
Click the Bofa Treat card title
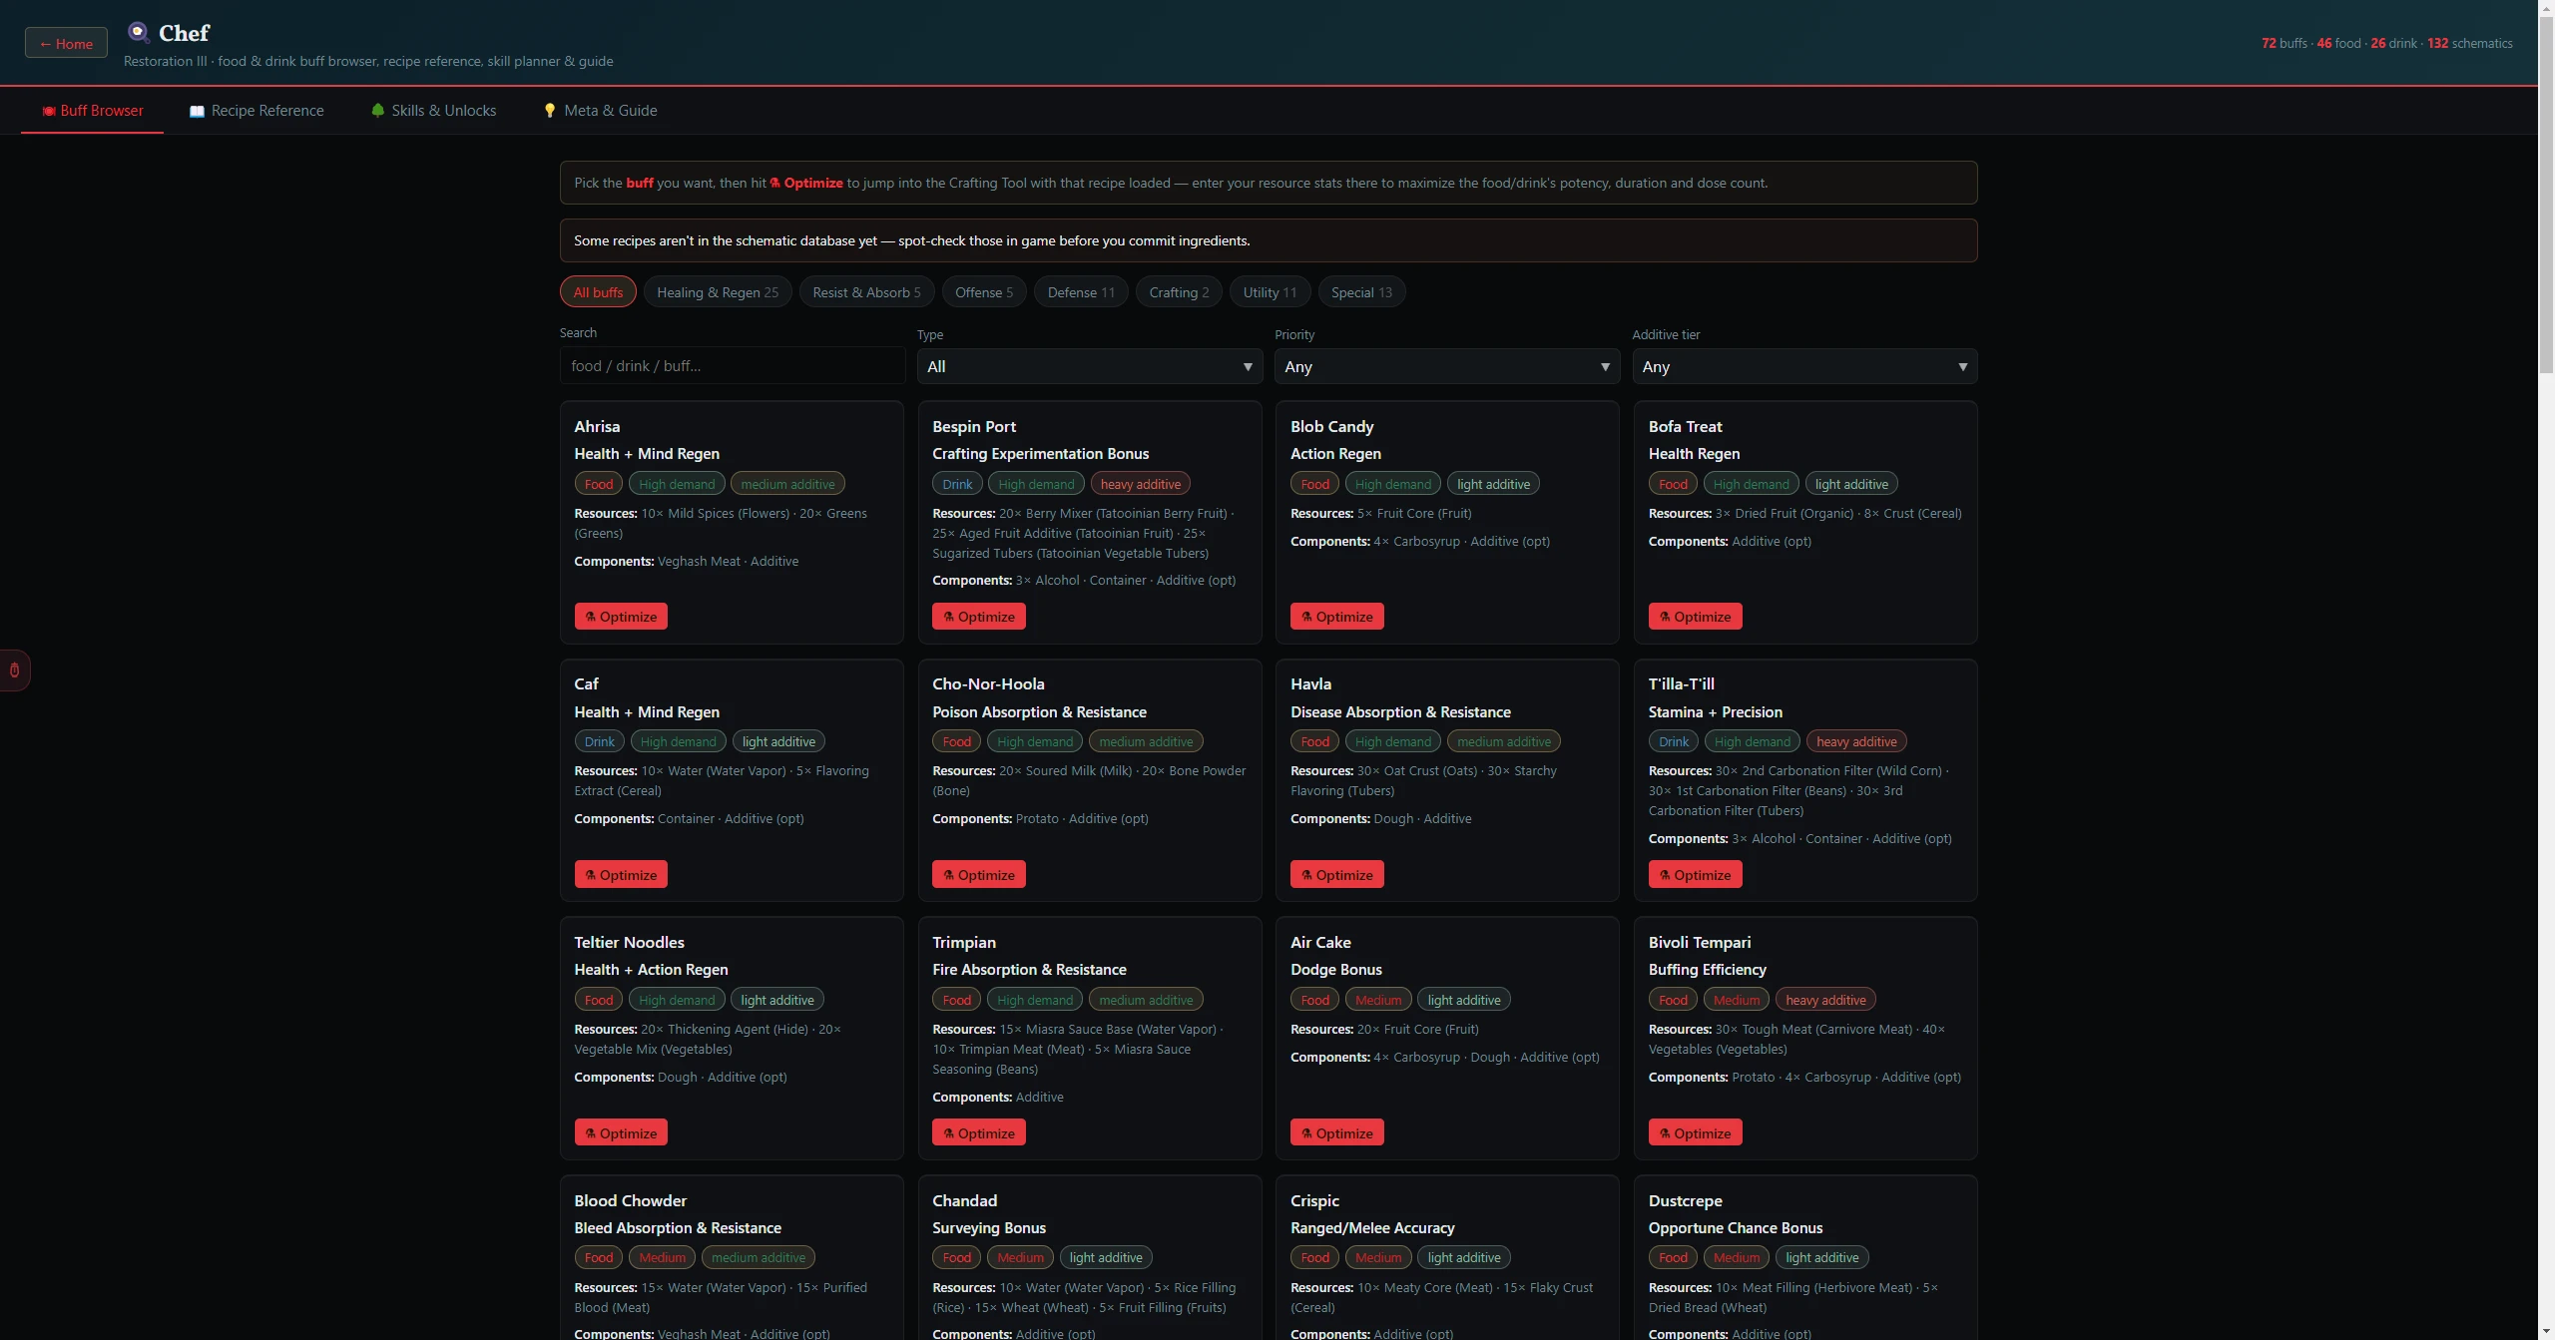pyautogui.click(x=1686, y=426)
